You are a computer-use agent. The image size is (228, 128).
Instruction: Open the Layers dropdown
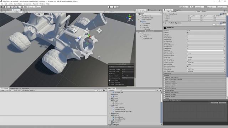(x=211, y=7)
